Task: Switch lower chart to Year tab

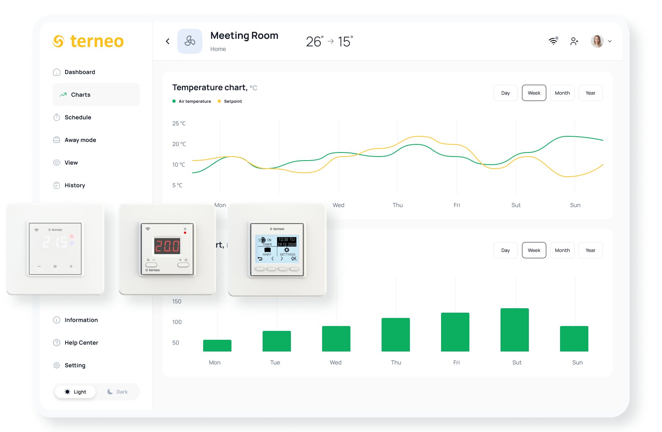Action: [590, 250]
